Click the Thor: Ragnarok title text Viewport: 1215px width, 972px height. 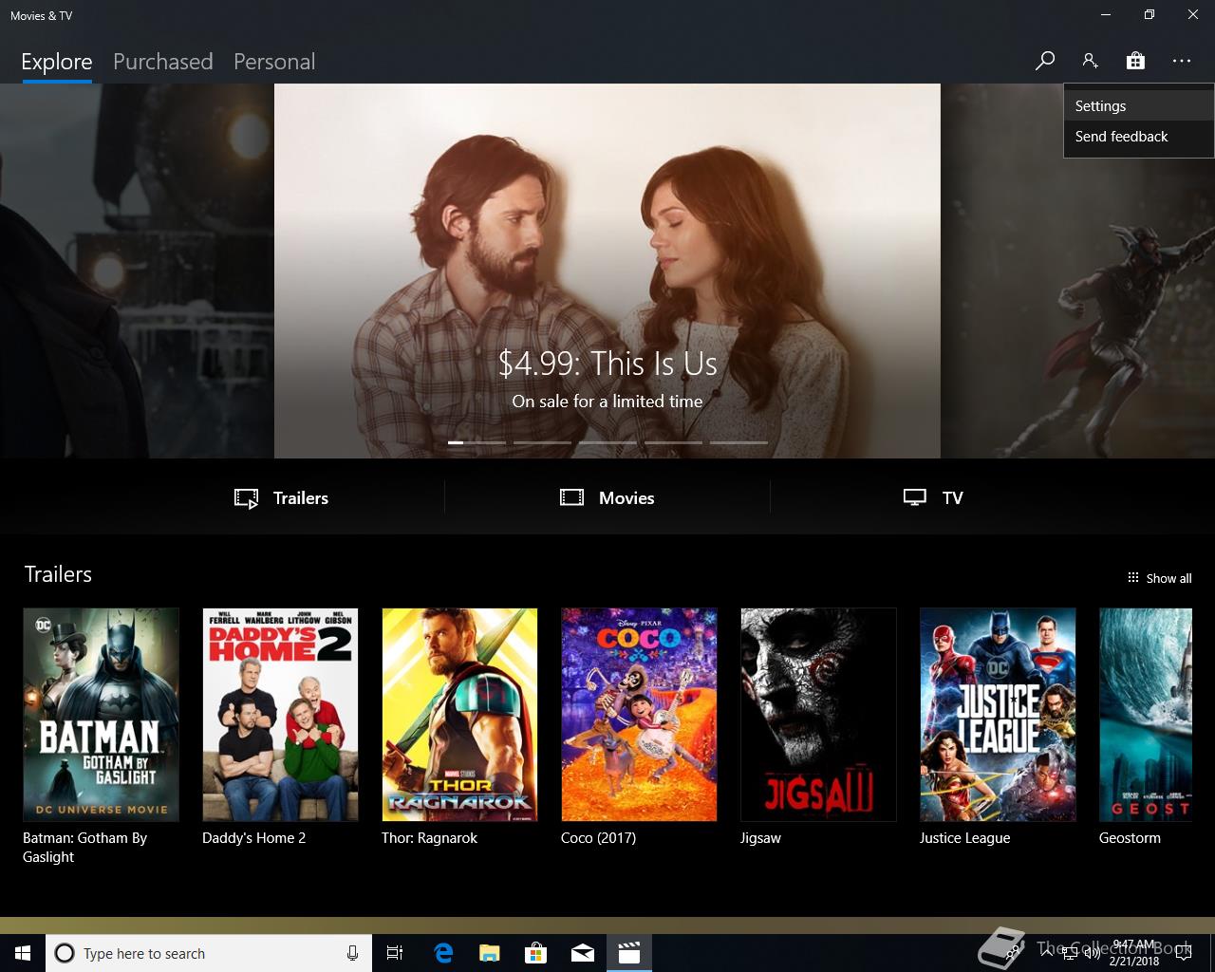pos(429,838)
